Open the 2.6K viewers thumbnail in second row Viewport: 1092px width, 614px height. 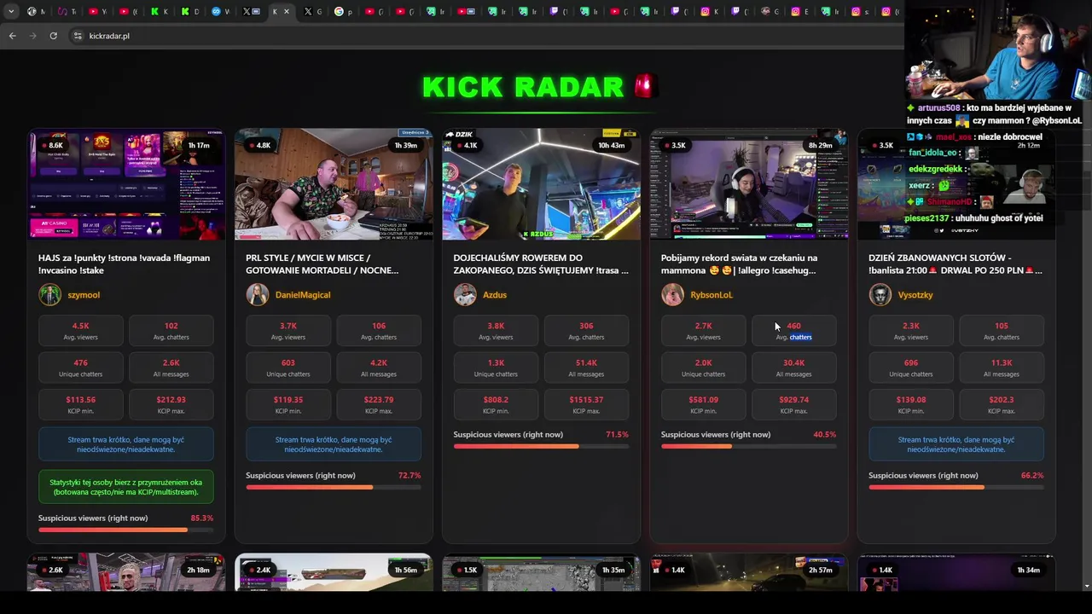(x=126, y=572)
